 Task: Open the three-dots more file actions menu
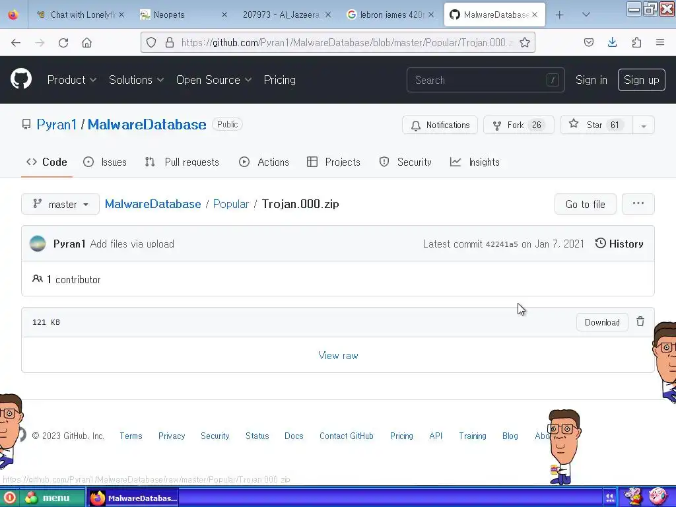click(x=638, y=204)
